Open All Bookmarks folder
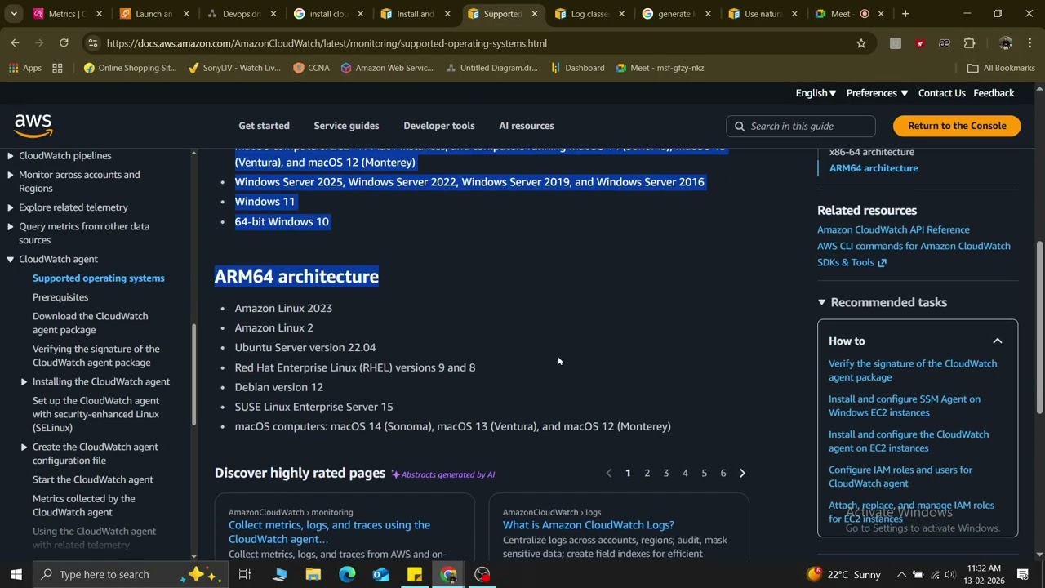 pos(1001,68)
